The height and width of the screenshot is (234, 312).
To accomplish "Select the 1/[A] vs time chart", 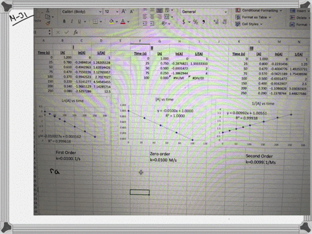I will coord(262,124).
